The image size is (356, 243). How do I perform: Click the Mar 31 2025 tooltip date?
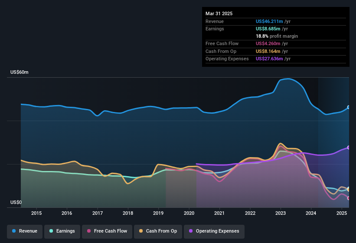(219, 13)
